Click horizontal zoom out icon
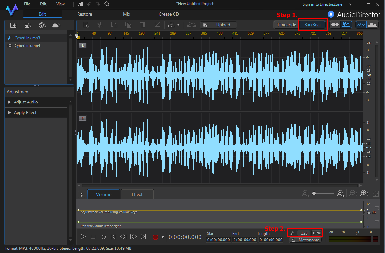The width and height of the screenshot is (385, 253). click(x=305, y=194)
